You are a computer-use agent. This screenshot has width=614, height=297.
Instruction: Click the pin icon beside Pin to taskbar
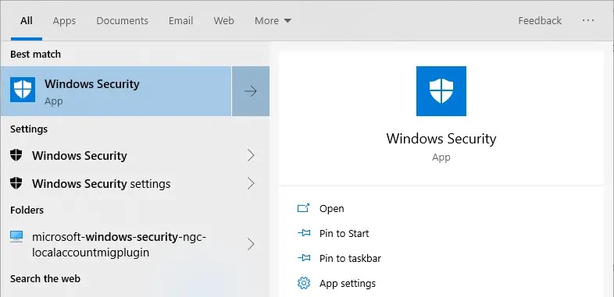tap(303, 258)
